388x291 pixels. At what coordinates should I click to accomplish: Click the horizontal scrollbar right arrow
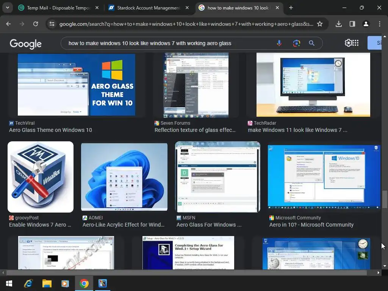click(379, 273)
